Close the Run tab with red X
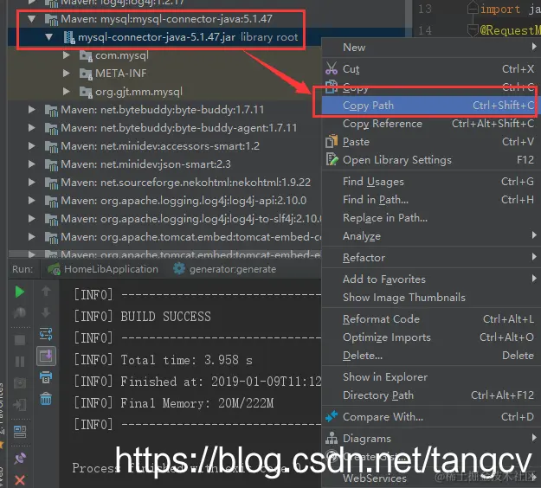Screen dimensions: 541x488 click(x=20, y=480)
